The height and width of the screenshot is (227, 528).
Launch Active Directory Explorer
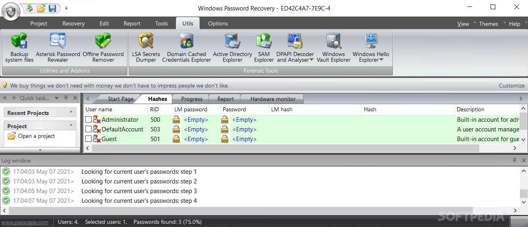233,48
